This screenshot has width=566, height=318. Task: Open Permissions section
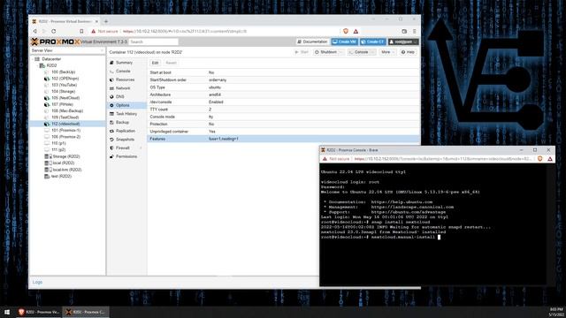(x=126, y=157)
